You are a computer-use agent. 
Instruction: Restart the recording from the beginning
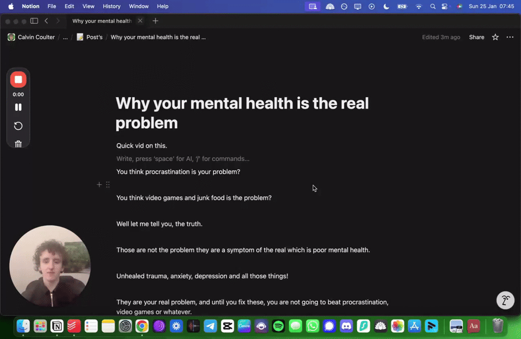pyautogui.click(x=18, y=126)
